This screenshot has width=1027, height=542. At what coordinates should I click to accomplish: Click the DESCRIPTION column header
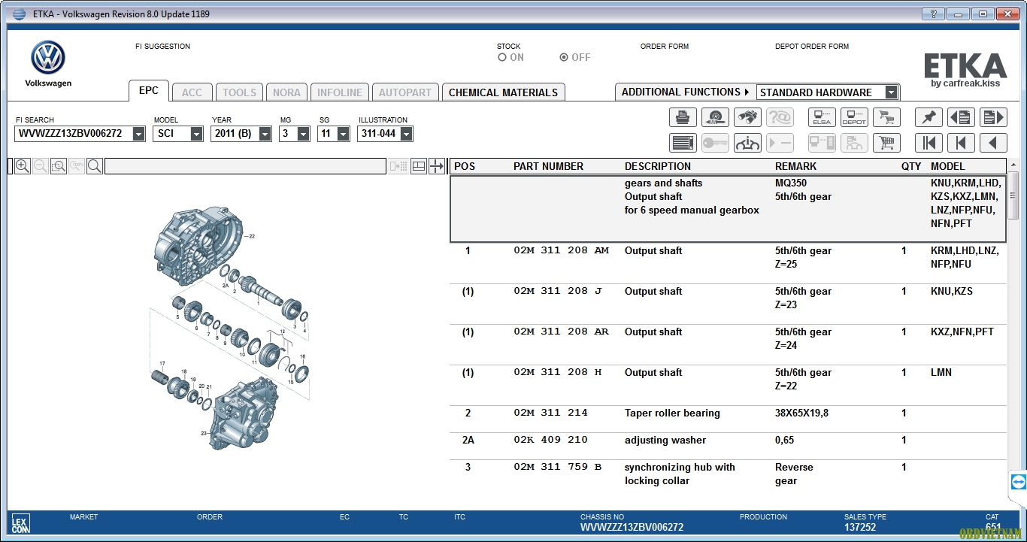pos(657,166)
